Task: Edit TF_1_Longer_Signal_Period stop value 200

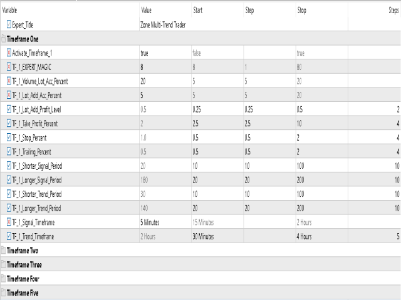Action: pos(301,180)
